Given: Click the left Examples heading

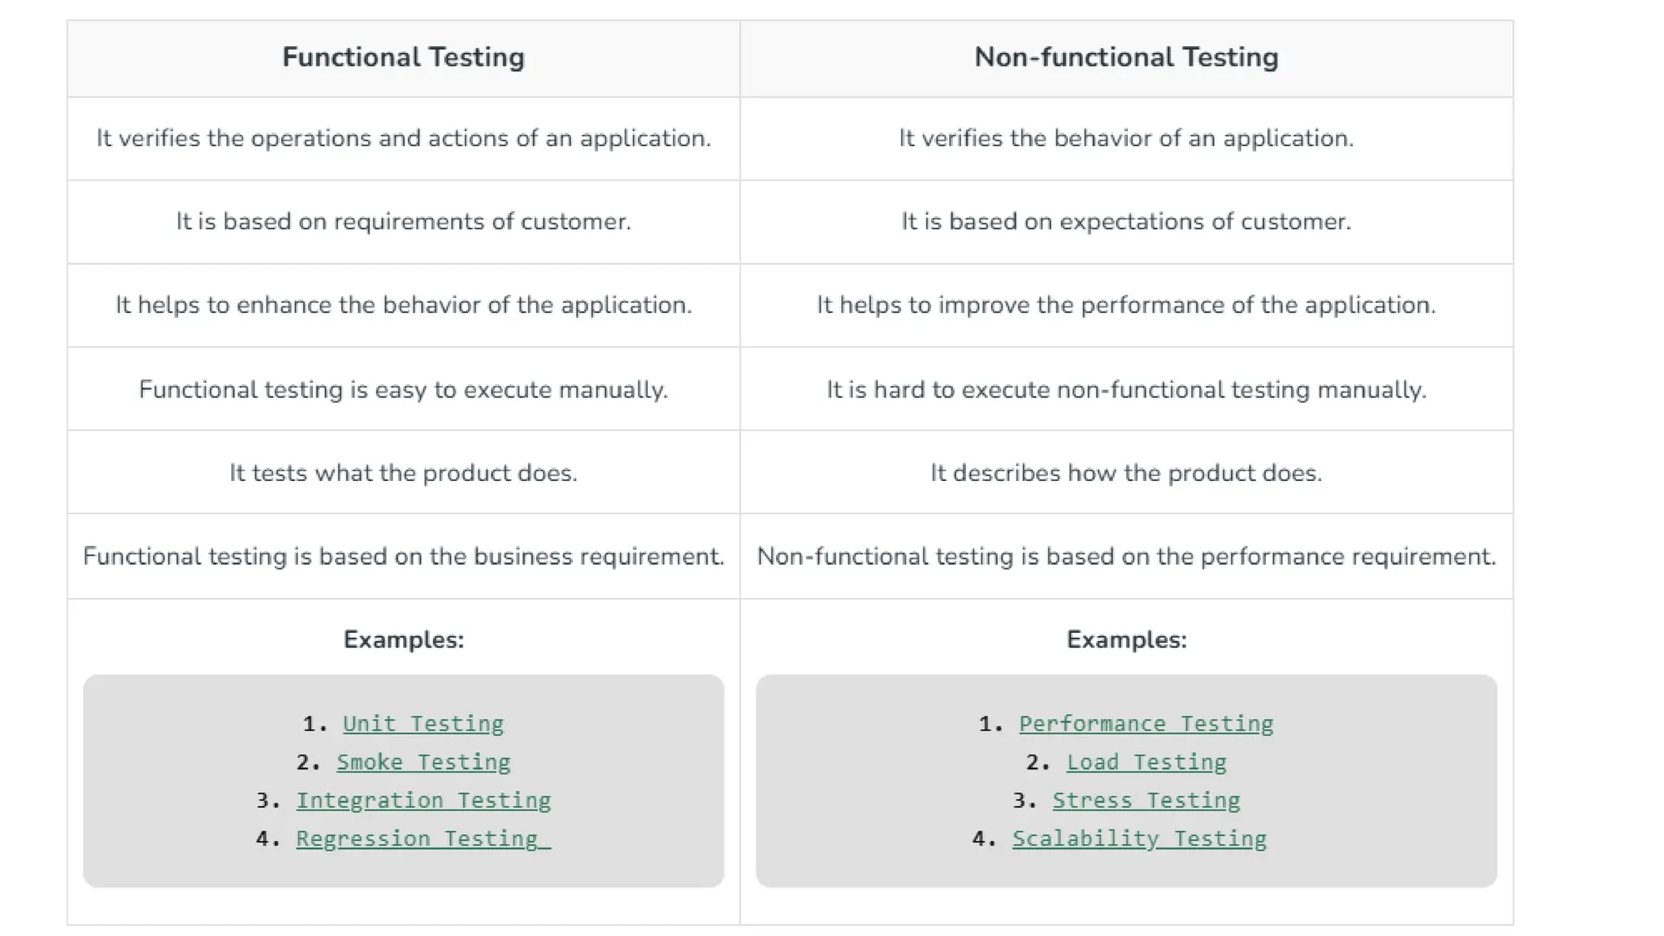Looking at the screenshot, I should 403,639.
